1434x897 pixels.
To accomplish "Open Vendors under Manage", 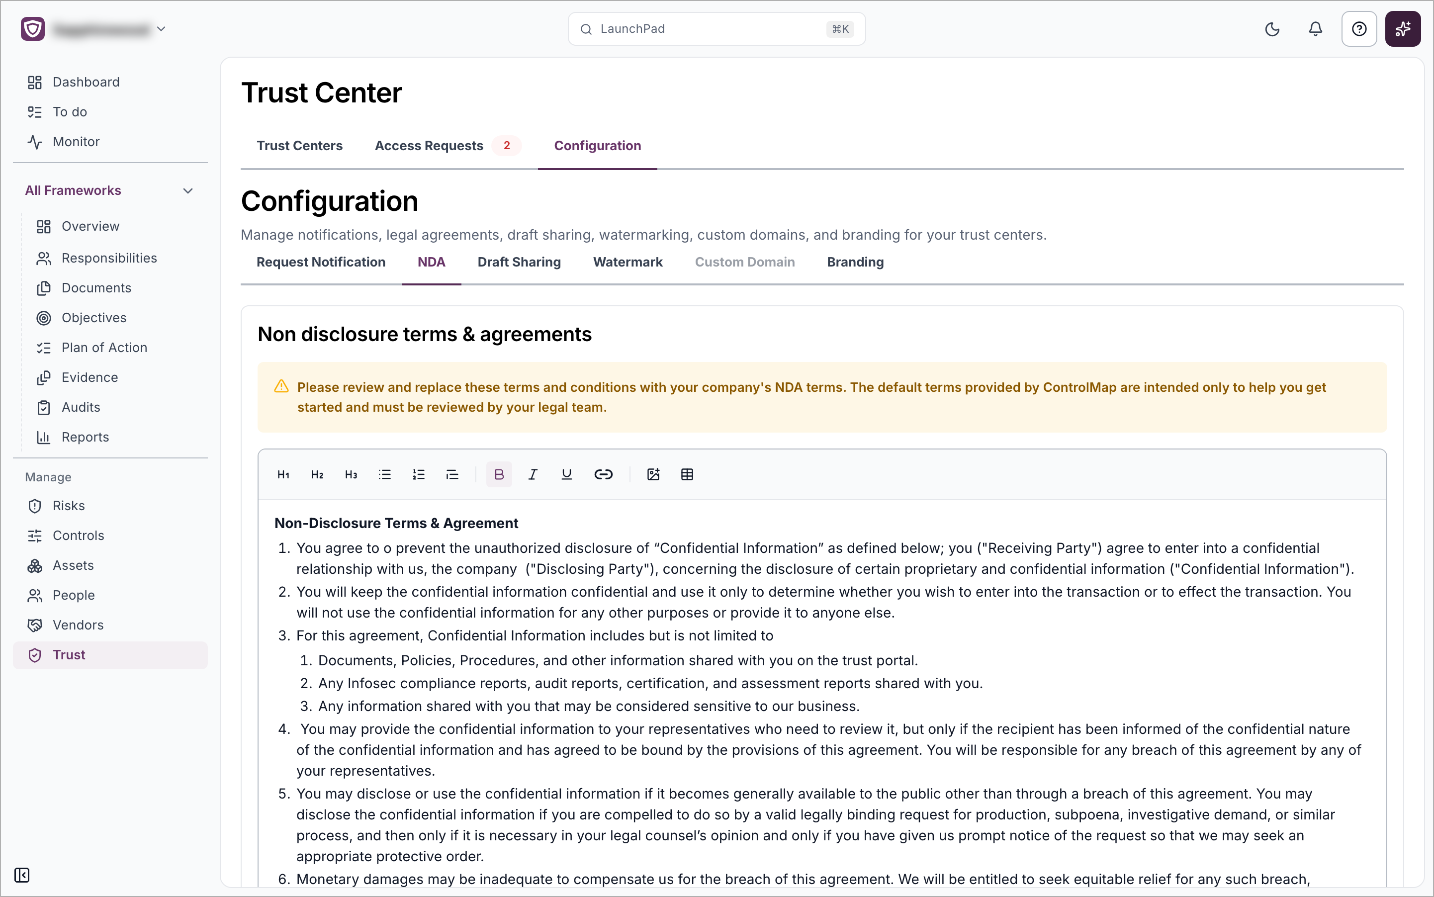I will tap(110, 625).
